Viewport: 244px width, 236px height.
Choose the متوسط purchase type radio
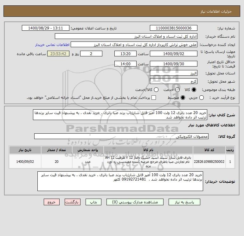tap(183, 98)
